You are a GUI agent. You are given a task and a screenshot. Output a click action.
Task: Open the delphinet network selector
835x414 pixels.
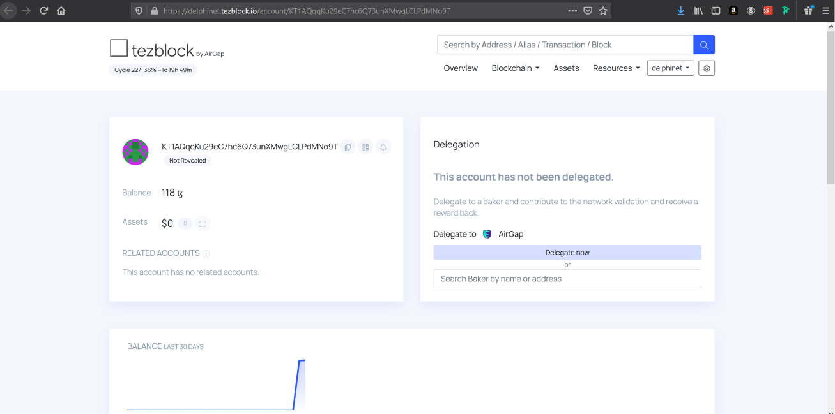(x=671, y=68)
